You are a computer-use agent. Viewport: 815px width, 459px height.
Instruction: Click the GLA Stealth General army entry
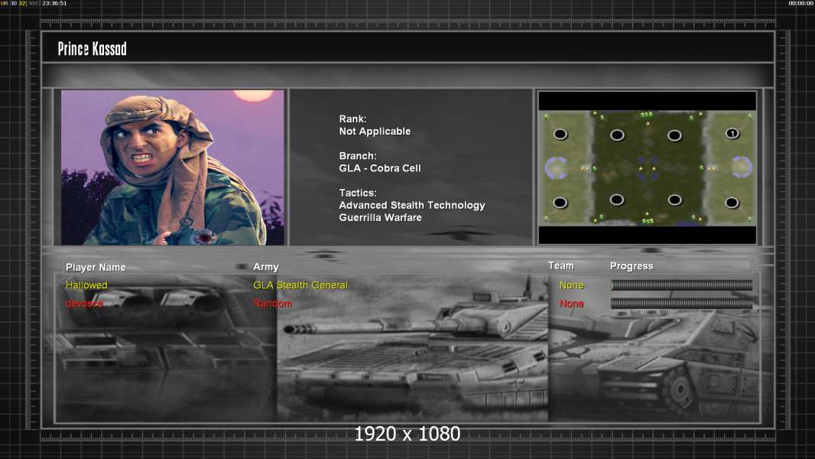pyautogui.click(x=300, y=285)
